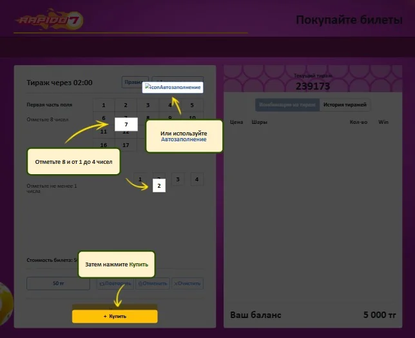The image size is (415, 338).
Task: Click the Rapido 7 logo
Action: coord(50,19)
